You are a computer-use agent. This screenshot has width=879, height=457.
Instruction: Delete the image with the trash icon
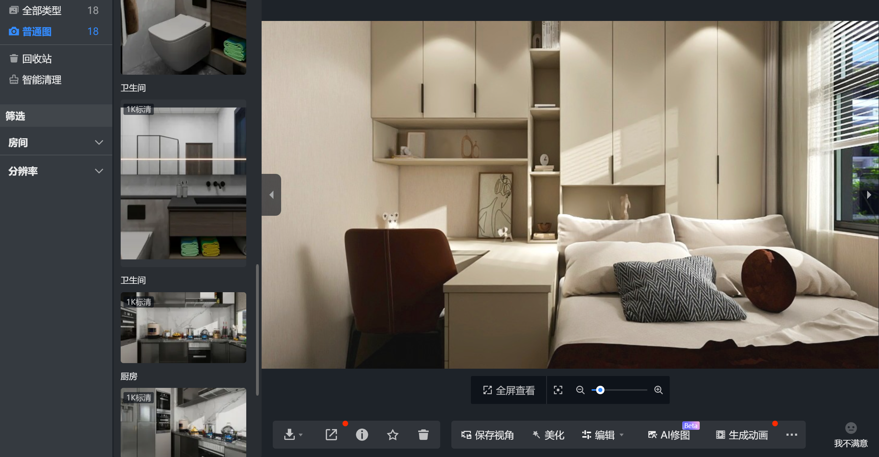(423, 435)
